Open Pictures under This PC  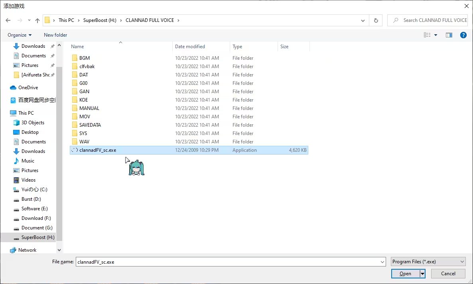pos(30,170)
